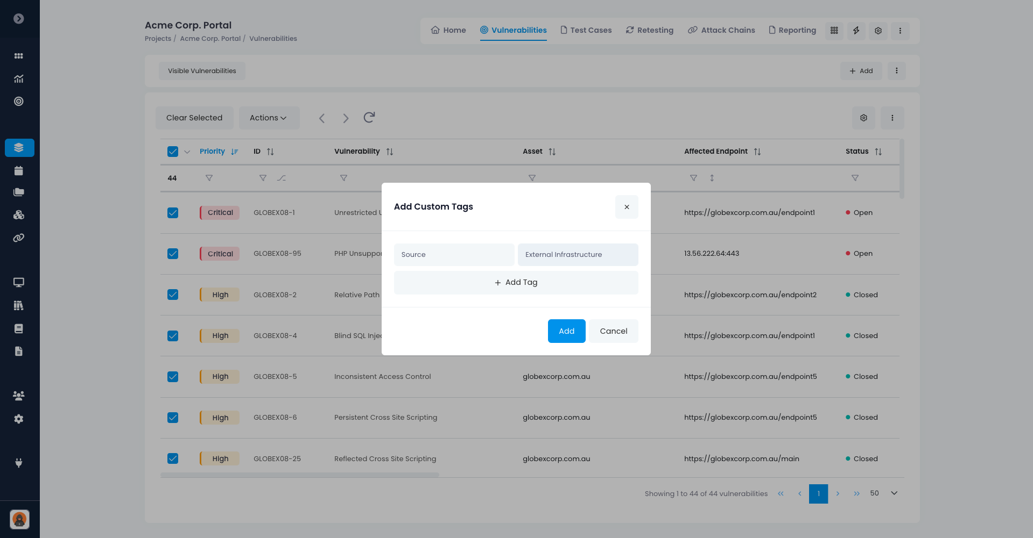Click the Add button in the dialog
Viewport: 1033px width, 538px height.
pyautogui.click(x=566, y=331)
